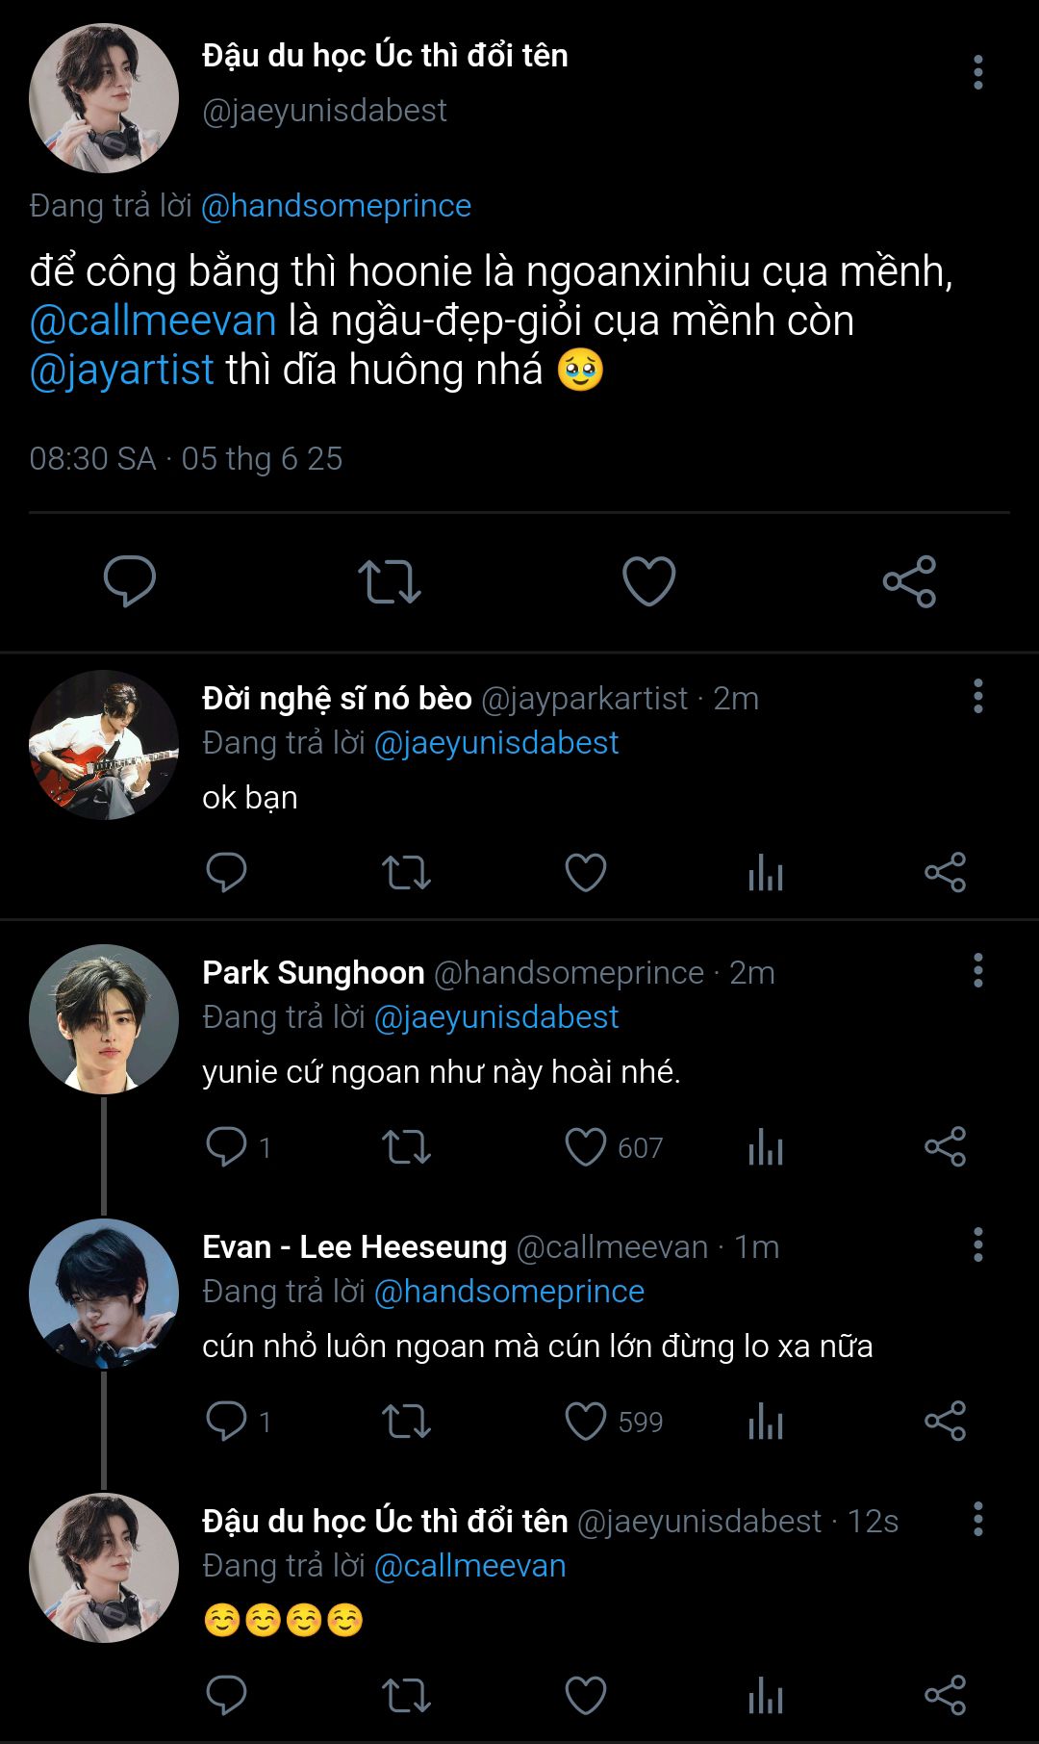This screenshot has width=1039, height=1744.
Task: Retweet the main tweet by @jaeyunisdabest
Action: pos(389,581)
